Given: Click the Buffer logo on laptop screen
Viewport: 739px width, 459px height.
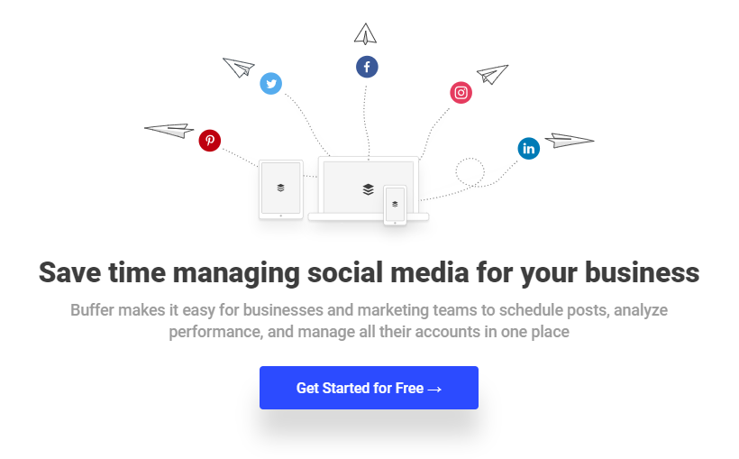Looking at the screenshot, I should (x=369, y=189).
